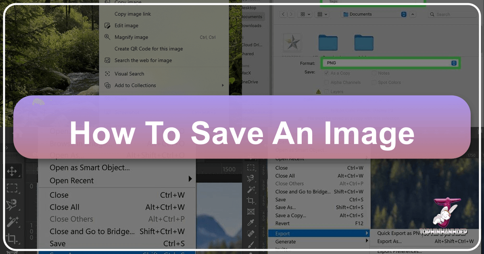Screen dimensions: 484x254
Task: Select the Rectangular Marquee tool in left toolbar
Action: pos(12,188)
